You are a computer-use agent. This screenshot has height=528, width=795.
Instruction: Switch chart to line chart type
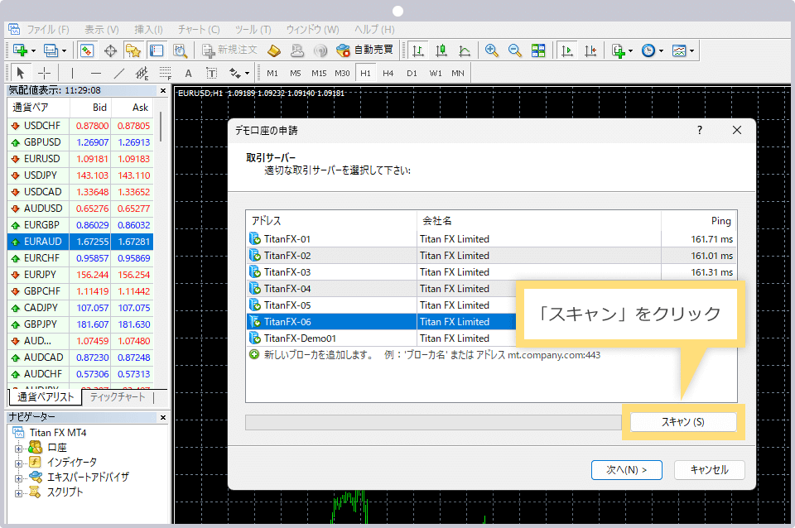pyautogui.click(x=465, y=50)
